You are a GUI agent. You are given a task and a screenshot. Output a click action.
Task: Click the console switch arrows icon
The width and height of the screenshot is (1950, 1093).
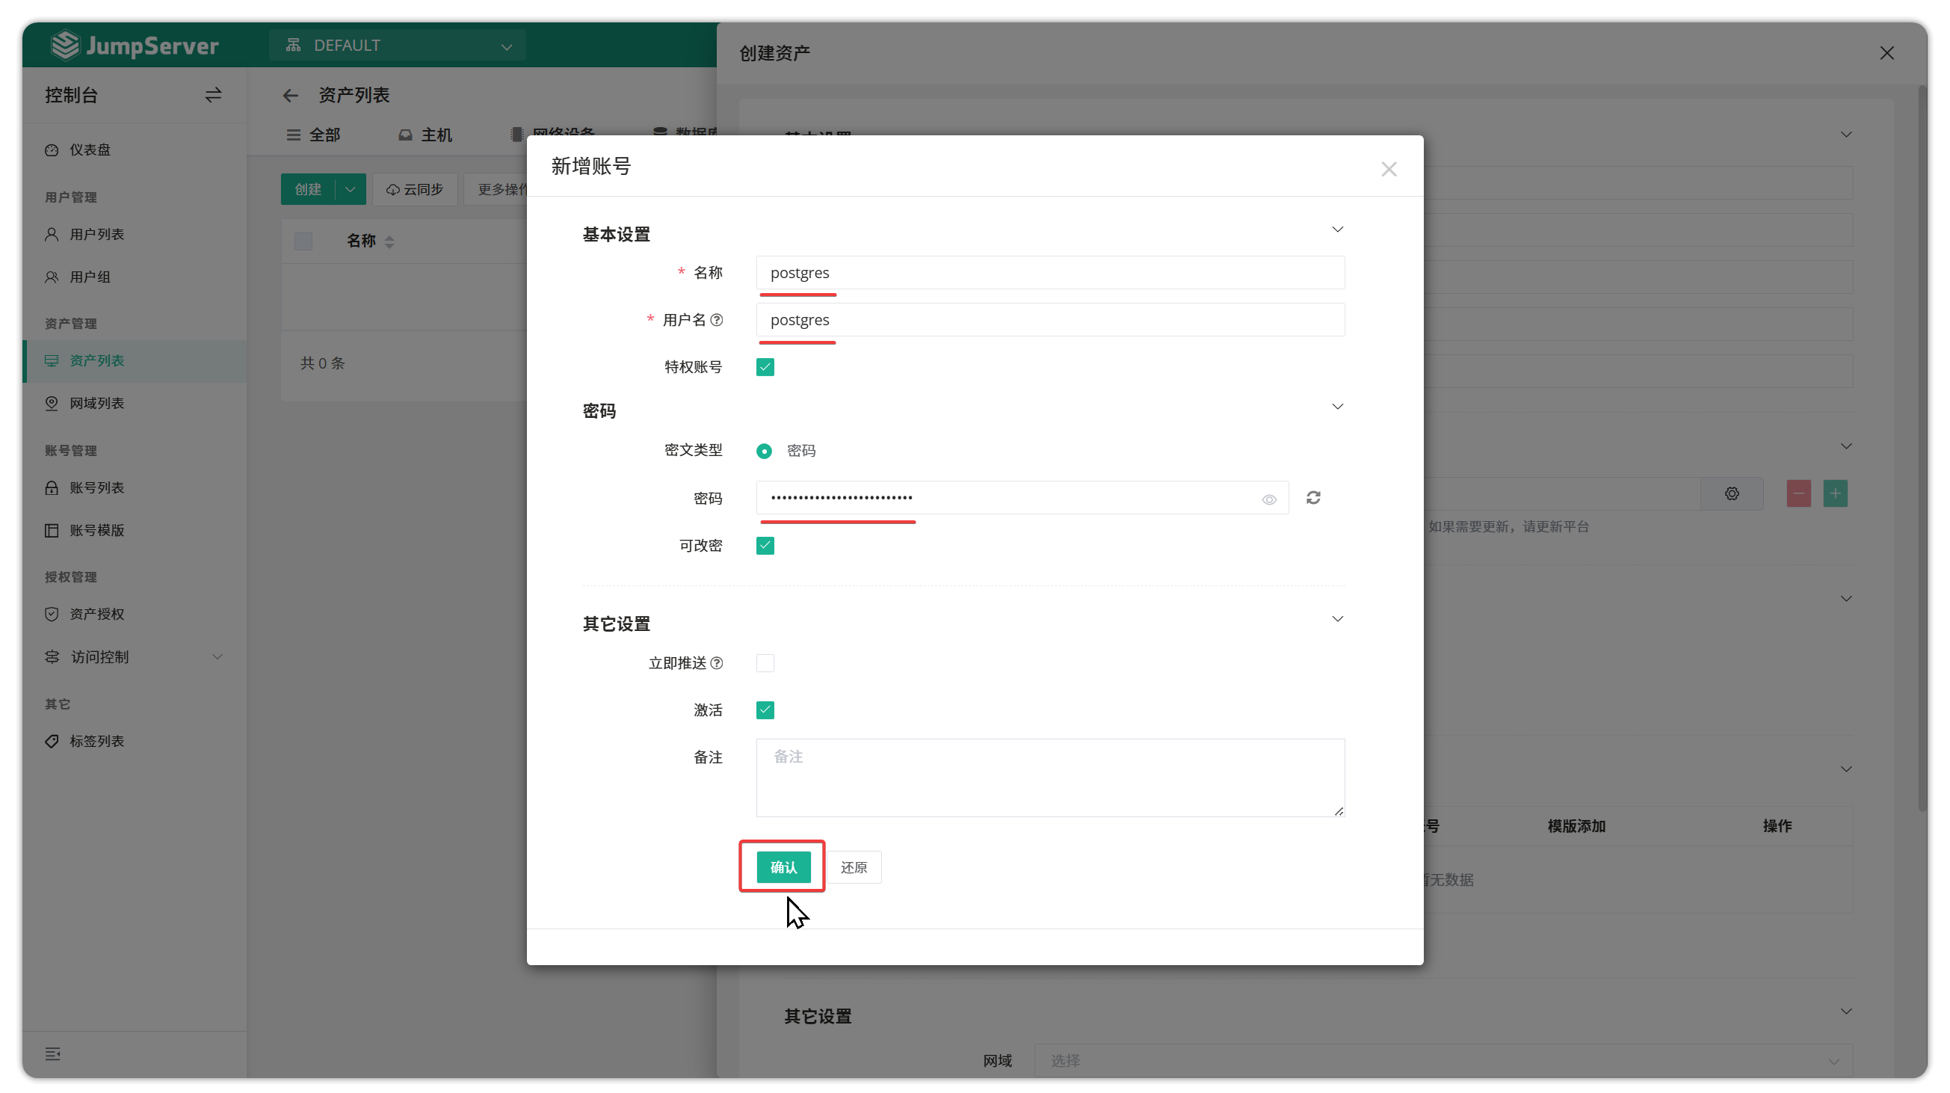click(x=214, y=96)
